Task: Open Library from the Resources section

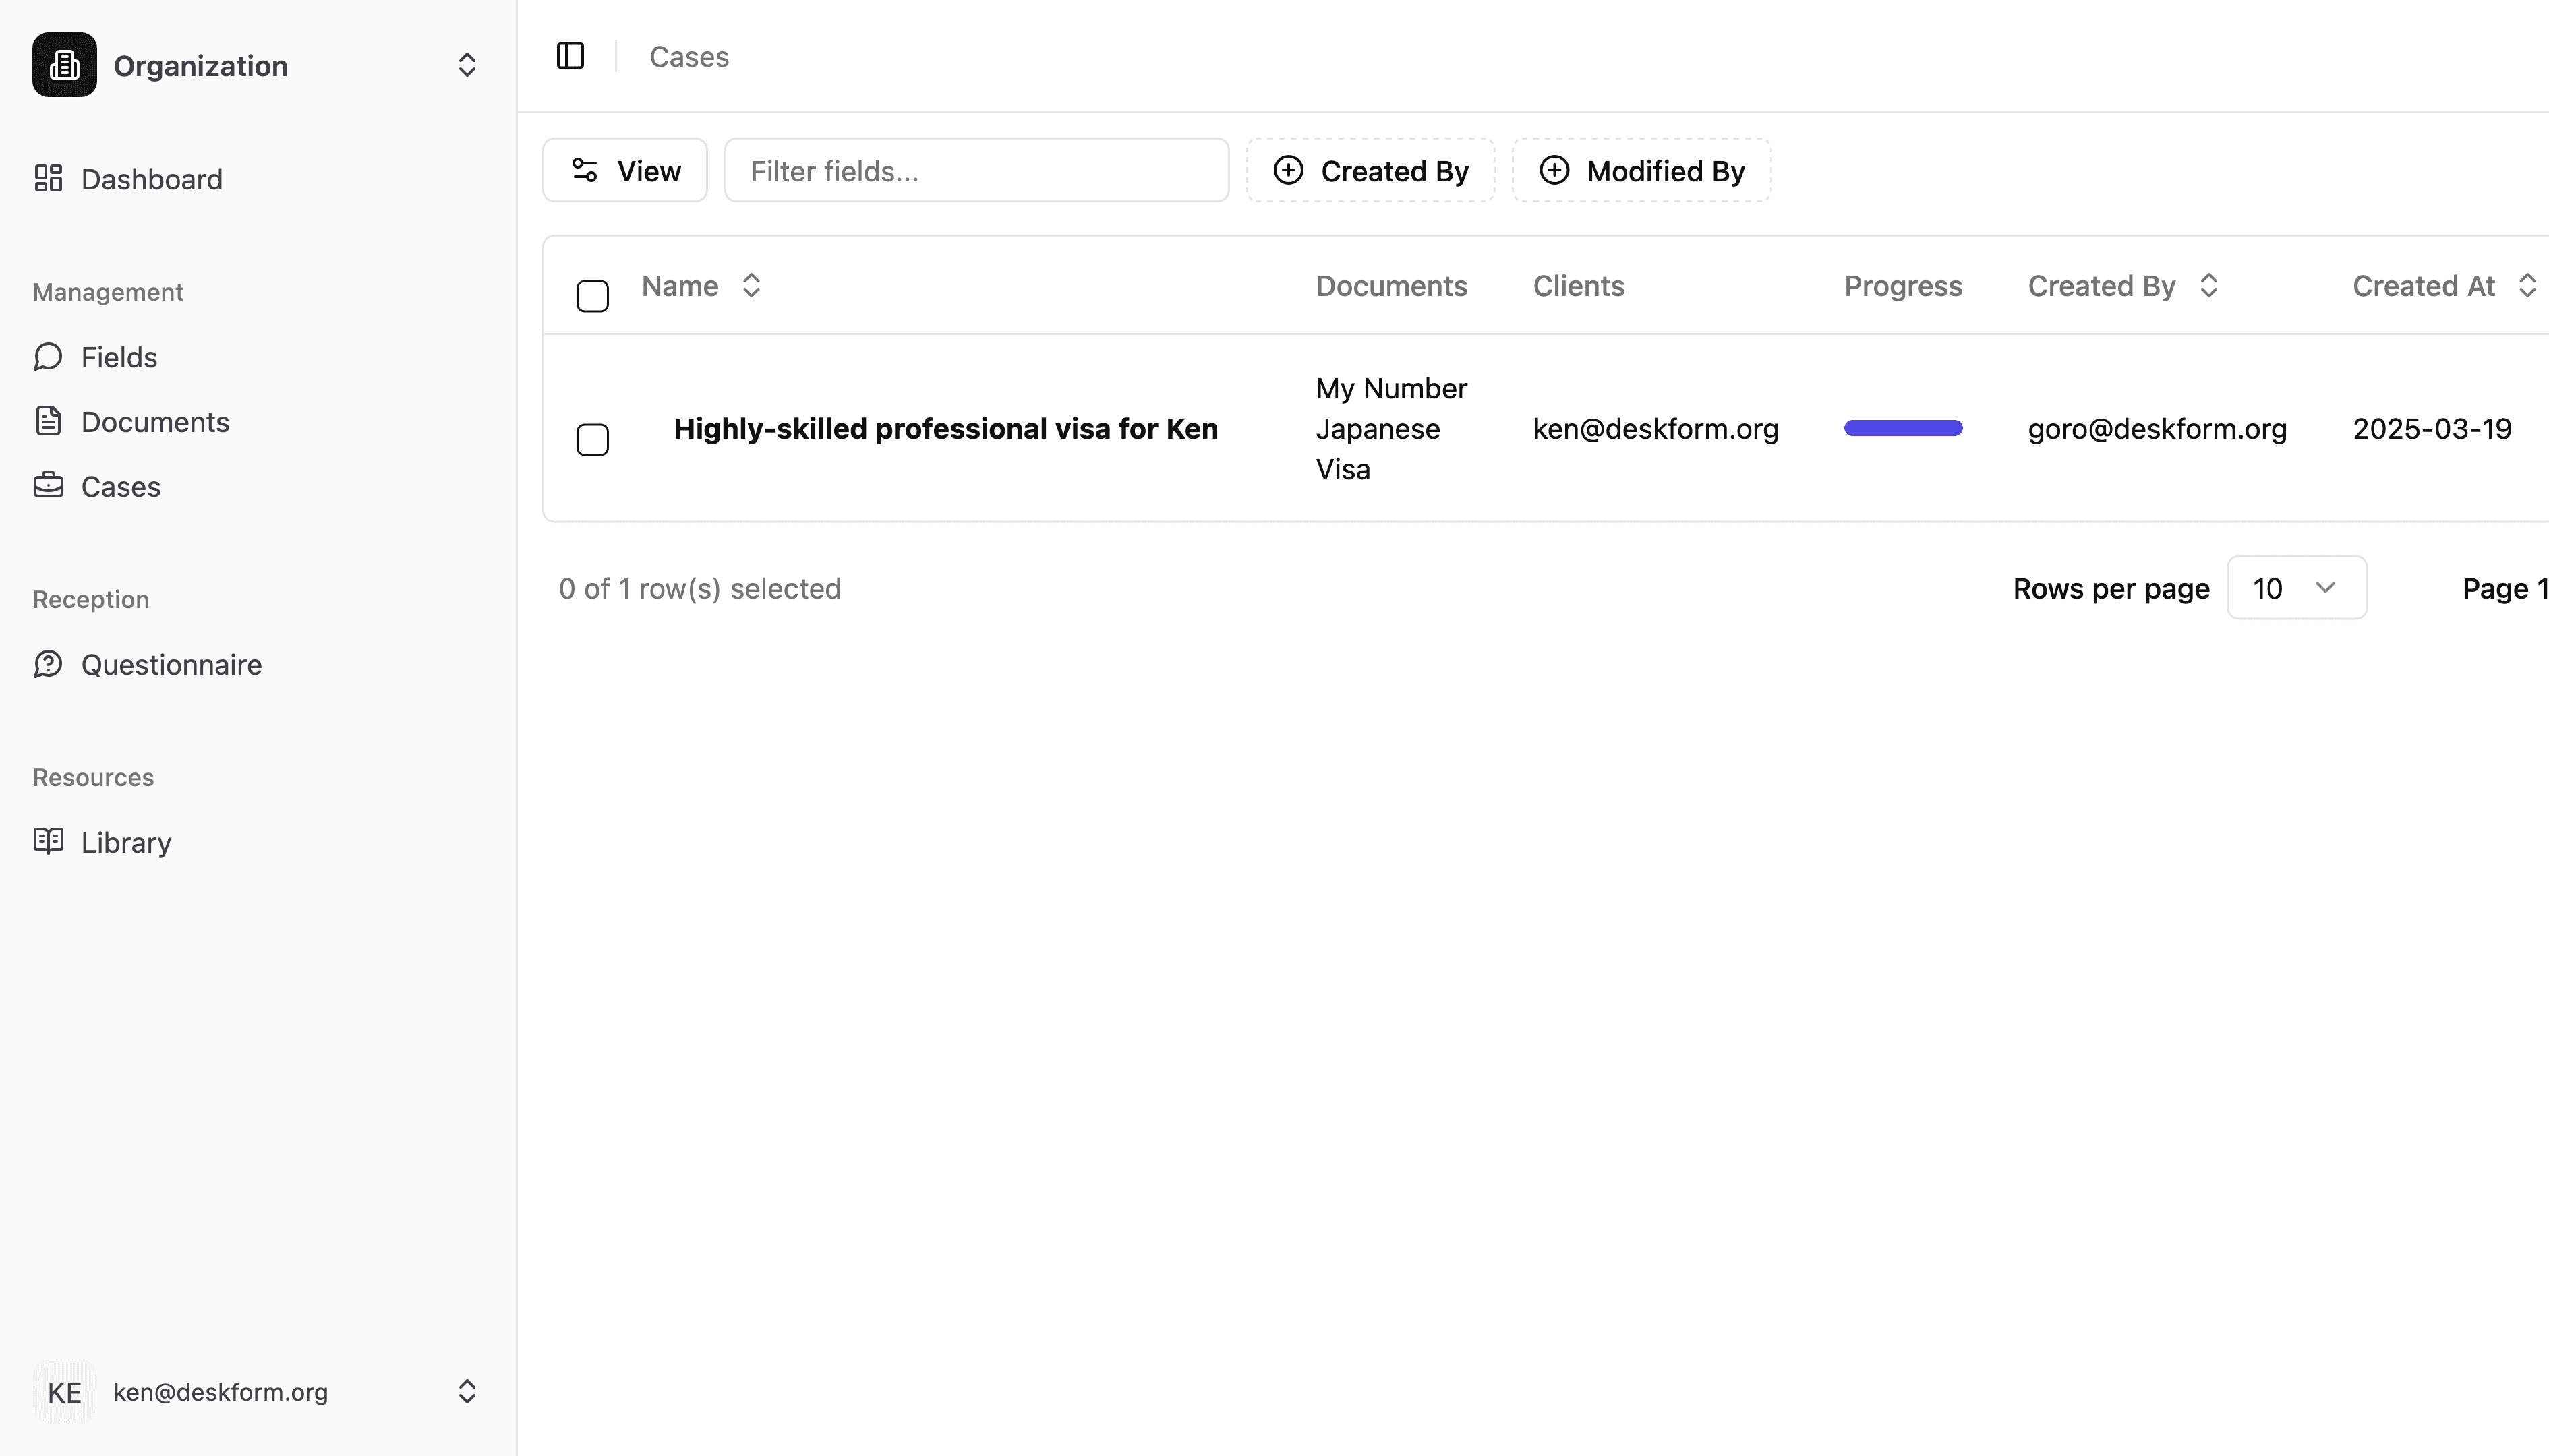Action: pos(126,842)
